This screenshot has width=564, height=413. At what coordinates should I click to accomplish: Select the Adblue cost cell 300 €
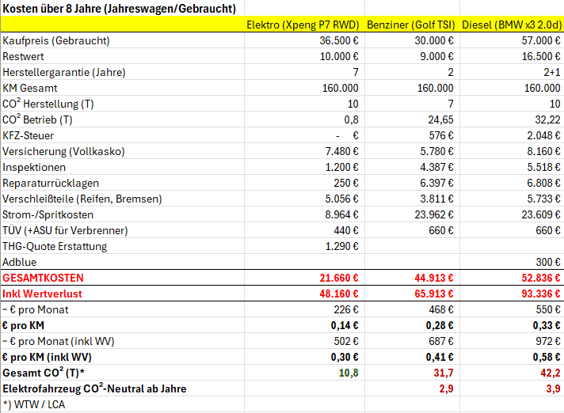point(547,262)
